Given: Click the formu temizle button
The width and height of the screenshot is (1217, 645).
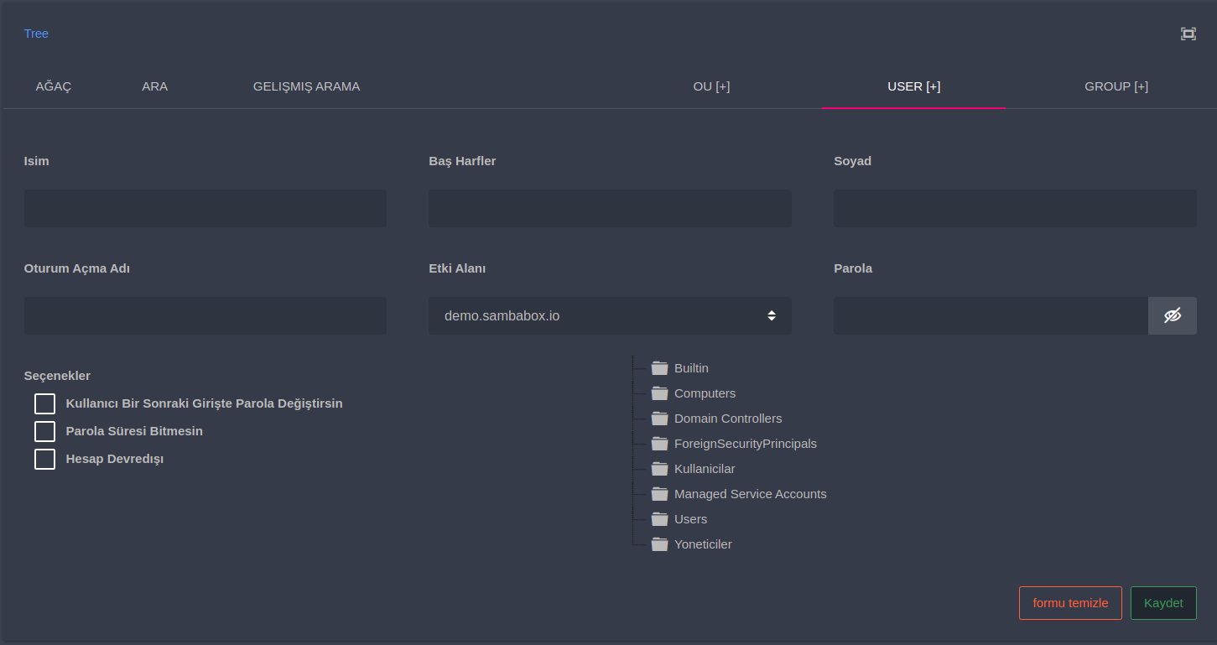Looking at the screenshot, I should (x=1070, y=603).
